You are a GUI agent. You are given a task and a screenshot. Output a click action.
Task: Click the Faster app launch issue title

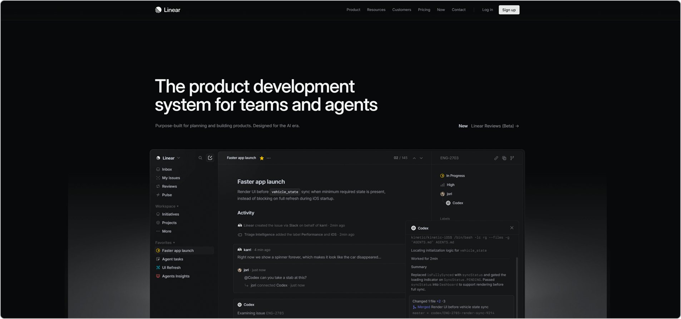point(261,182)
